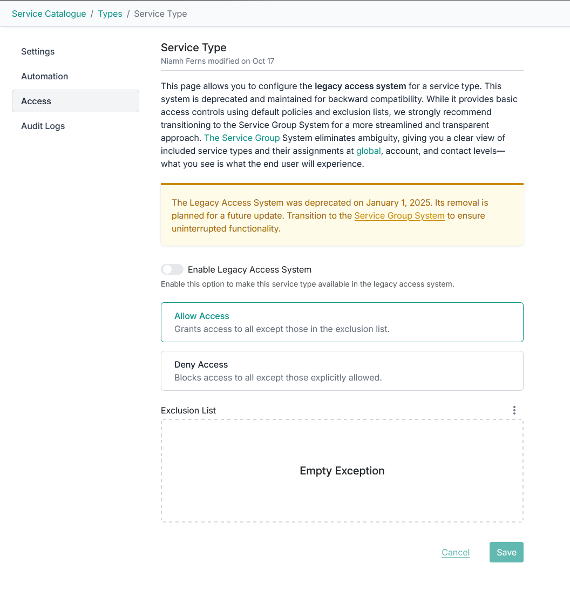
Task: Choose the Deny Access option
Action: (342, 371)
